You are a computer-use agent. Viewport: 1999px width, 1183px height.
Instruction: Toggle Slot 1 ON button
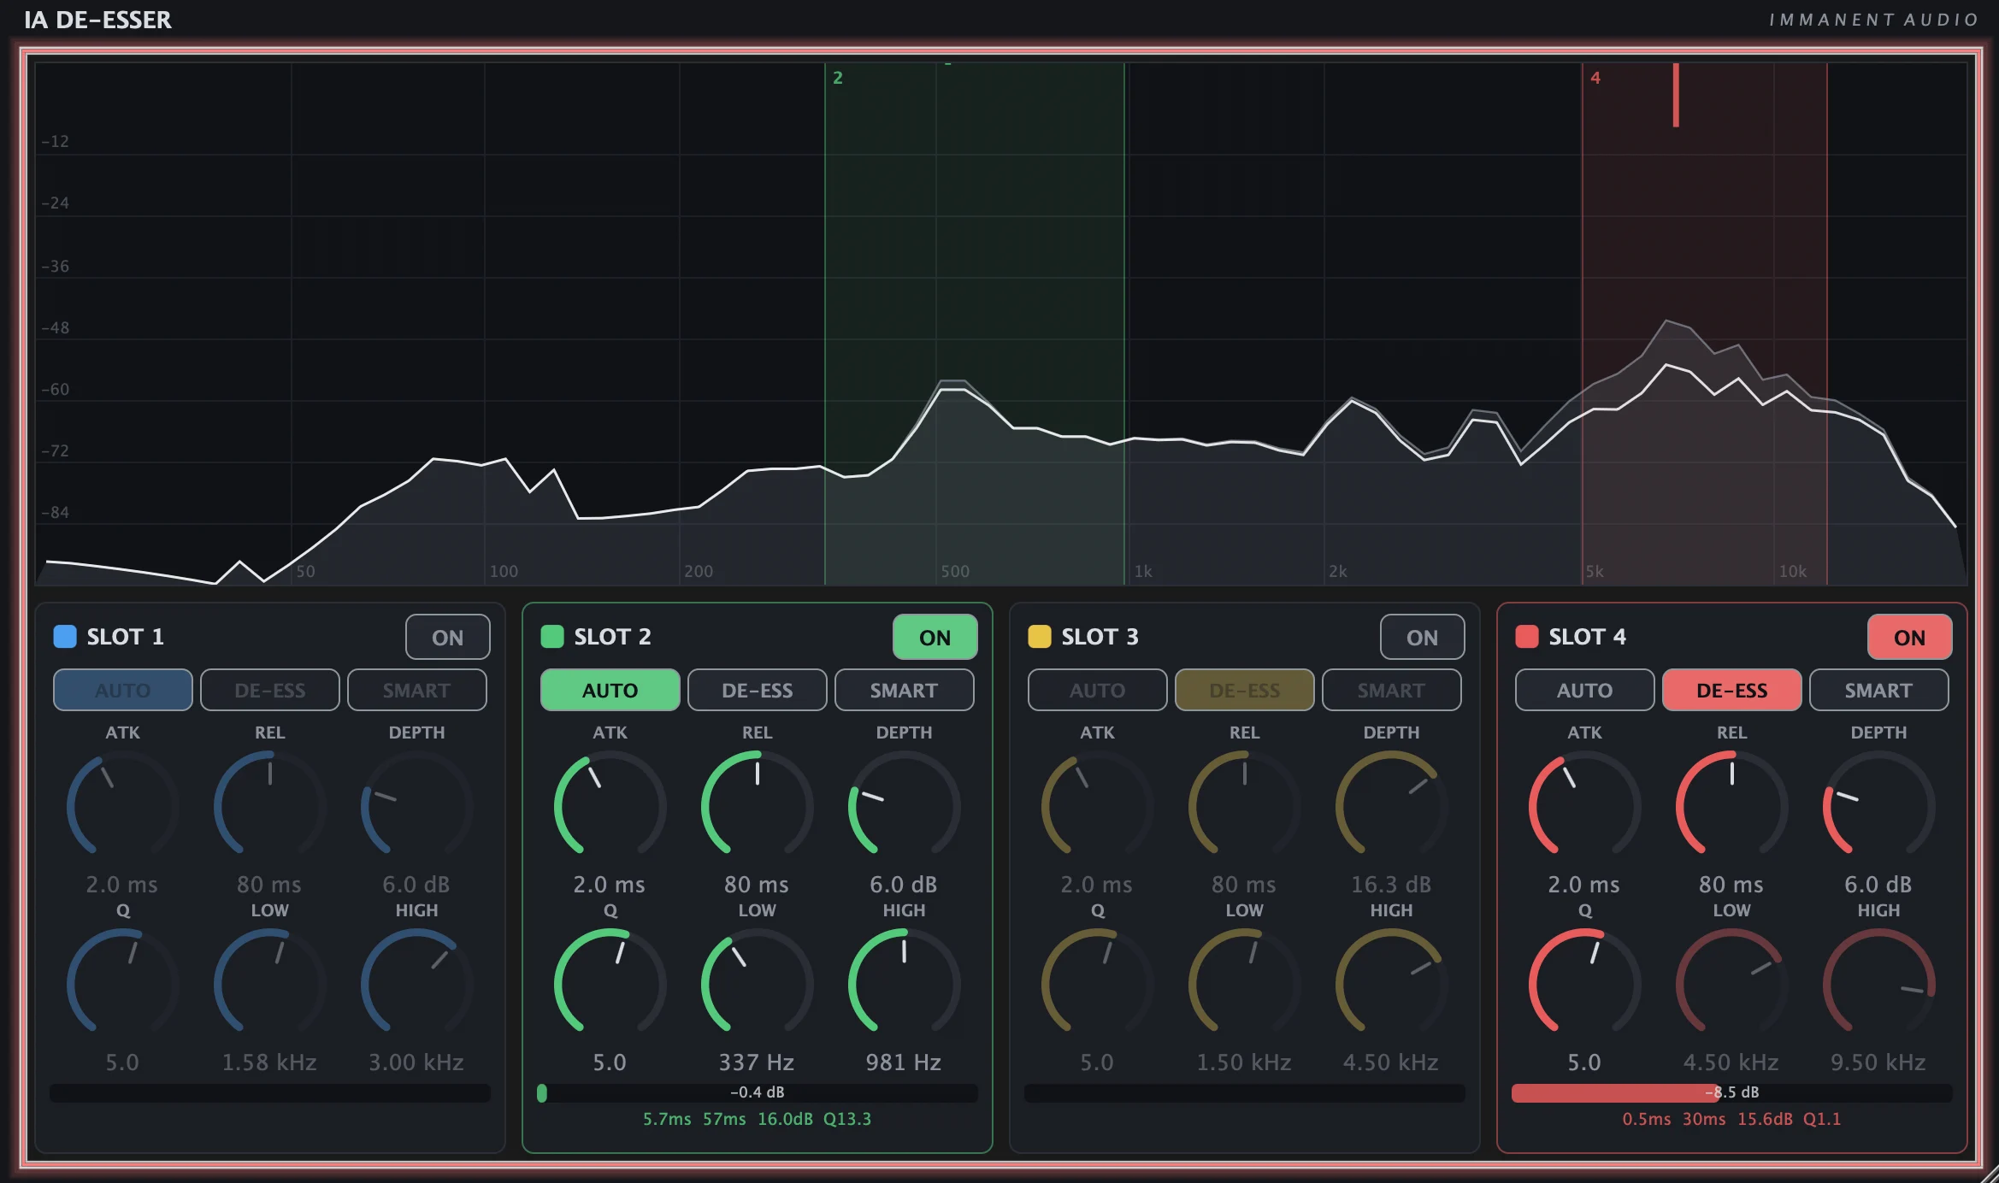447,637
